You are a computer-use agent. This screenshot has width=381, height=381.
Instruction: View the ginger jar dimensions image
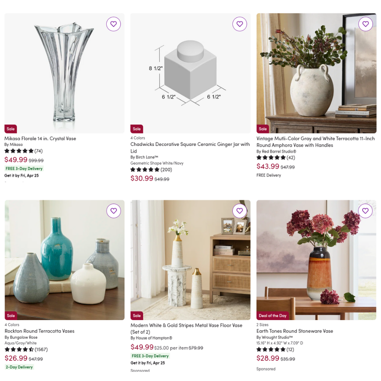point(190,73)
